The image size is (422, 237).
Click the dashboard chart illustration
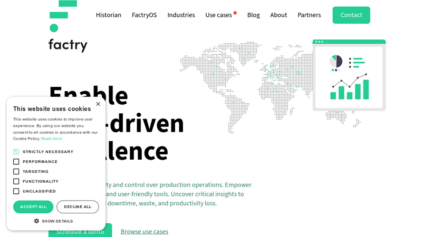349,75
